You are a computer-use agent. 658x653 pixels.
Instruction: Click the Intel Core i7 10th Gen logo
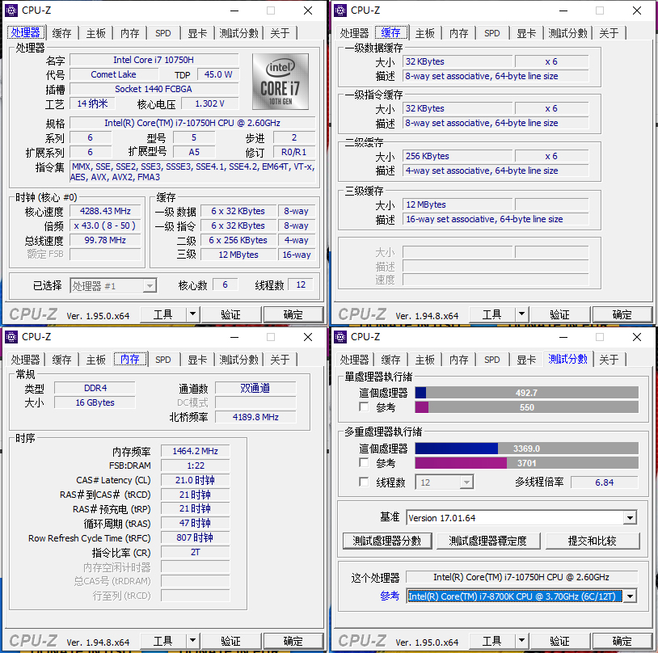(x=280, y=81)
